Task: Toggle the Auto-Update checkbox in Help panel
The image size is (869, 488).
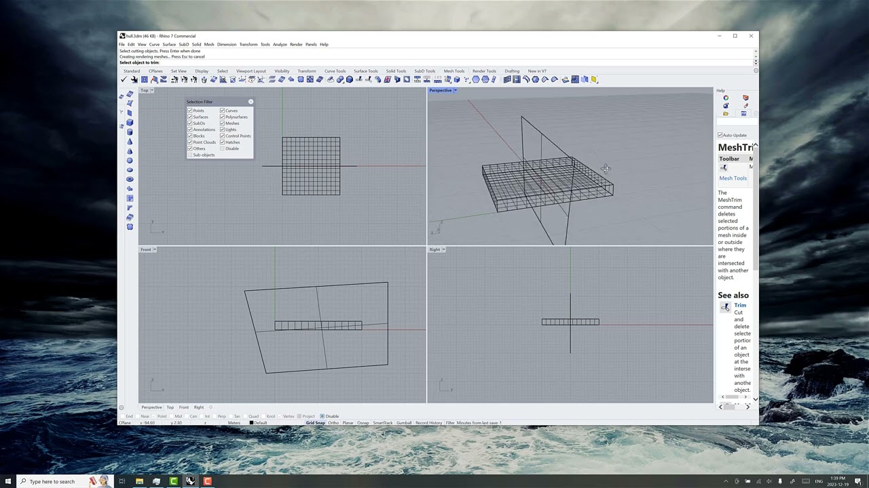Action: (720, 135)
